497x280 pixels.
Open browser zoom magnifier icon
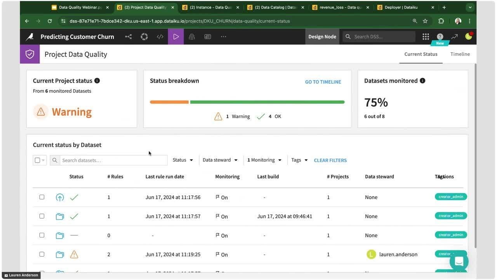click(x=415, y=21)
